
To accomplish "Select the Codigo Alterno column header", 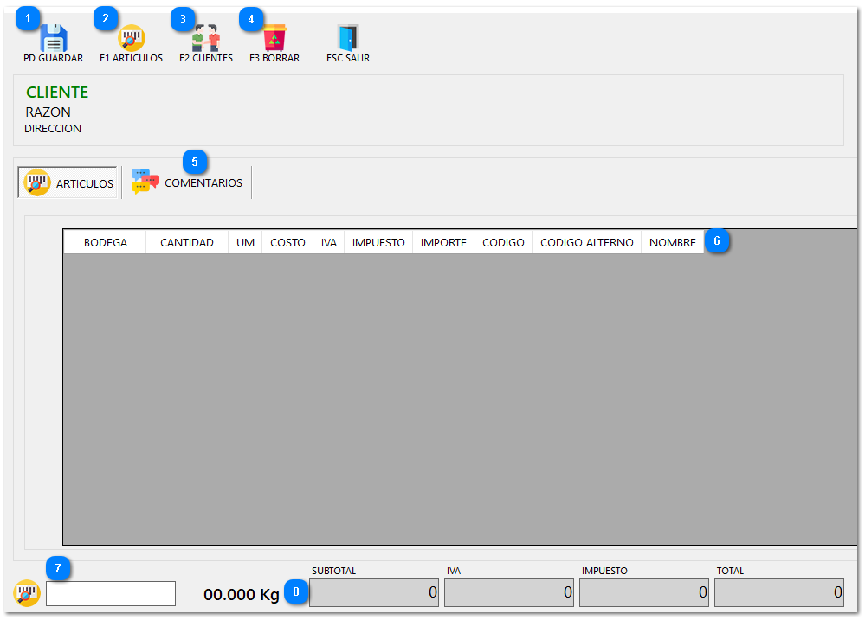I will tap(586, 243).
